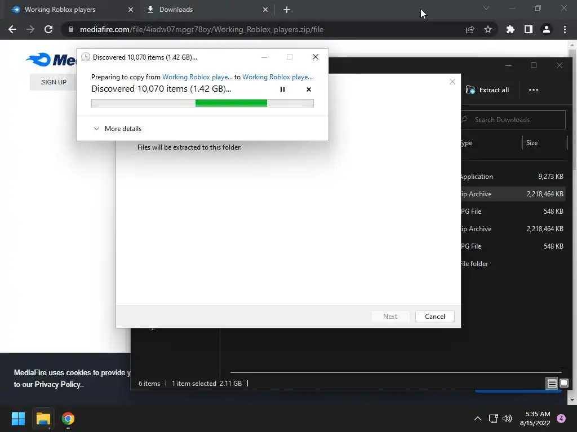Viewport: 577px width, 432px height.
Task: Open clock and date 5:35 AM
Action: [535, 418]
